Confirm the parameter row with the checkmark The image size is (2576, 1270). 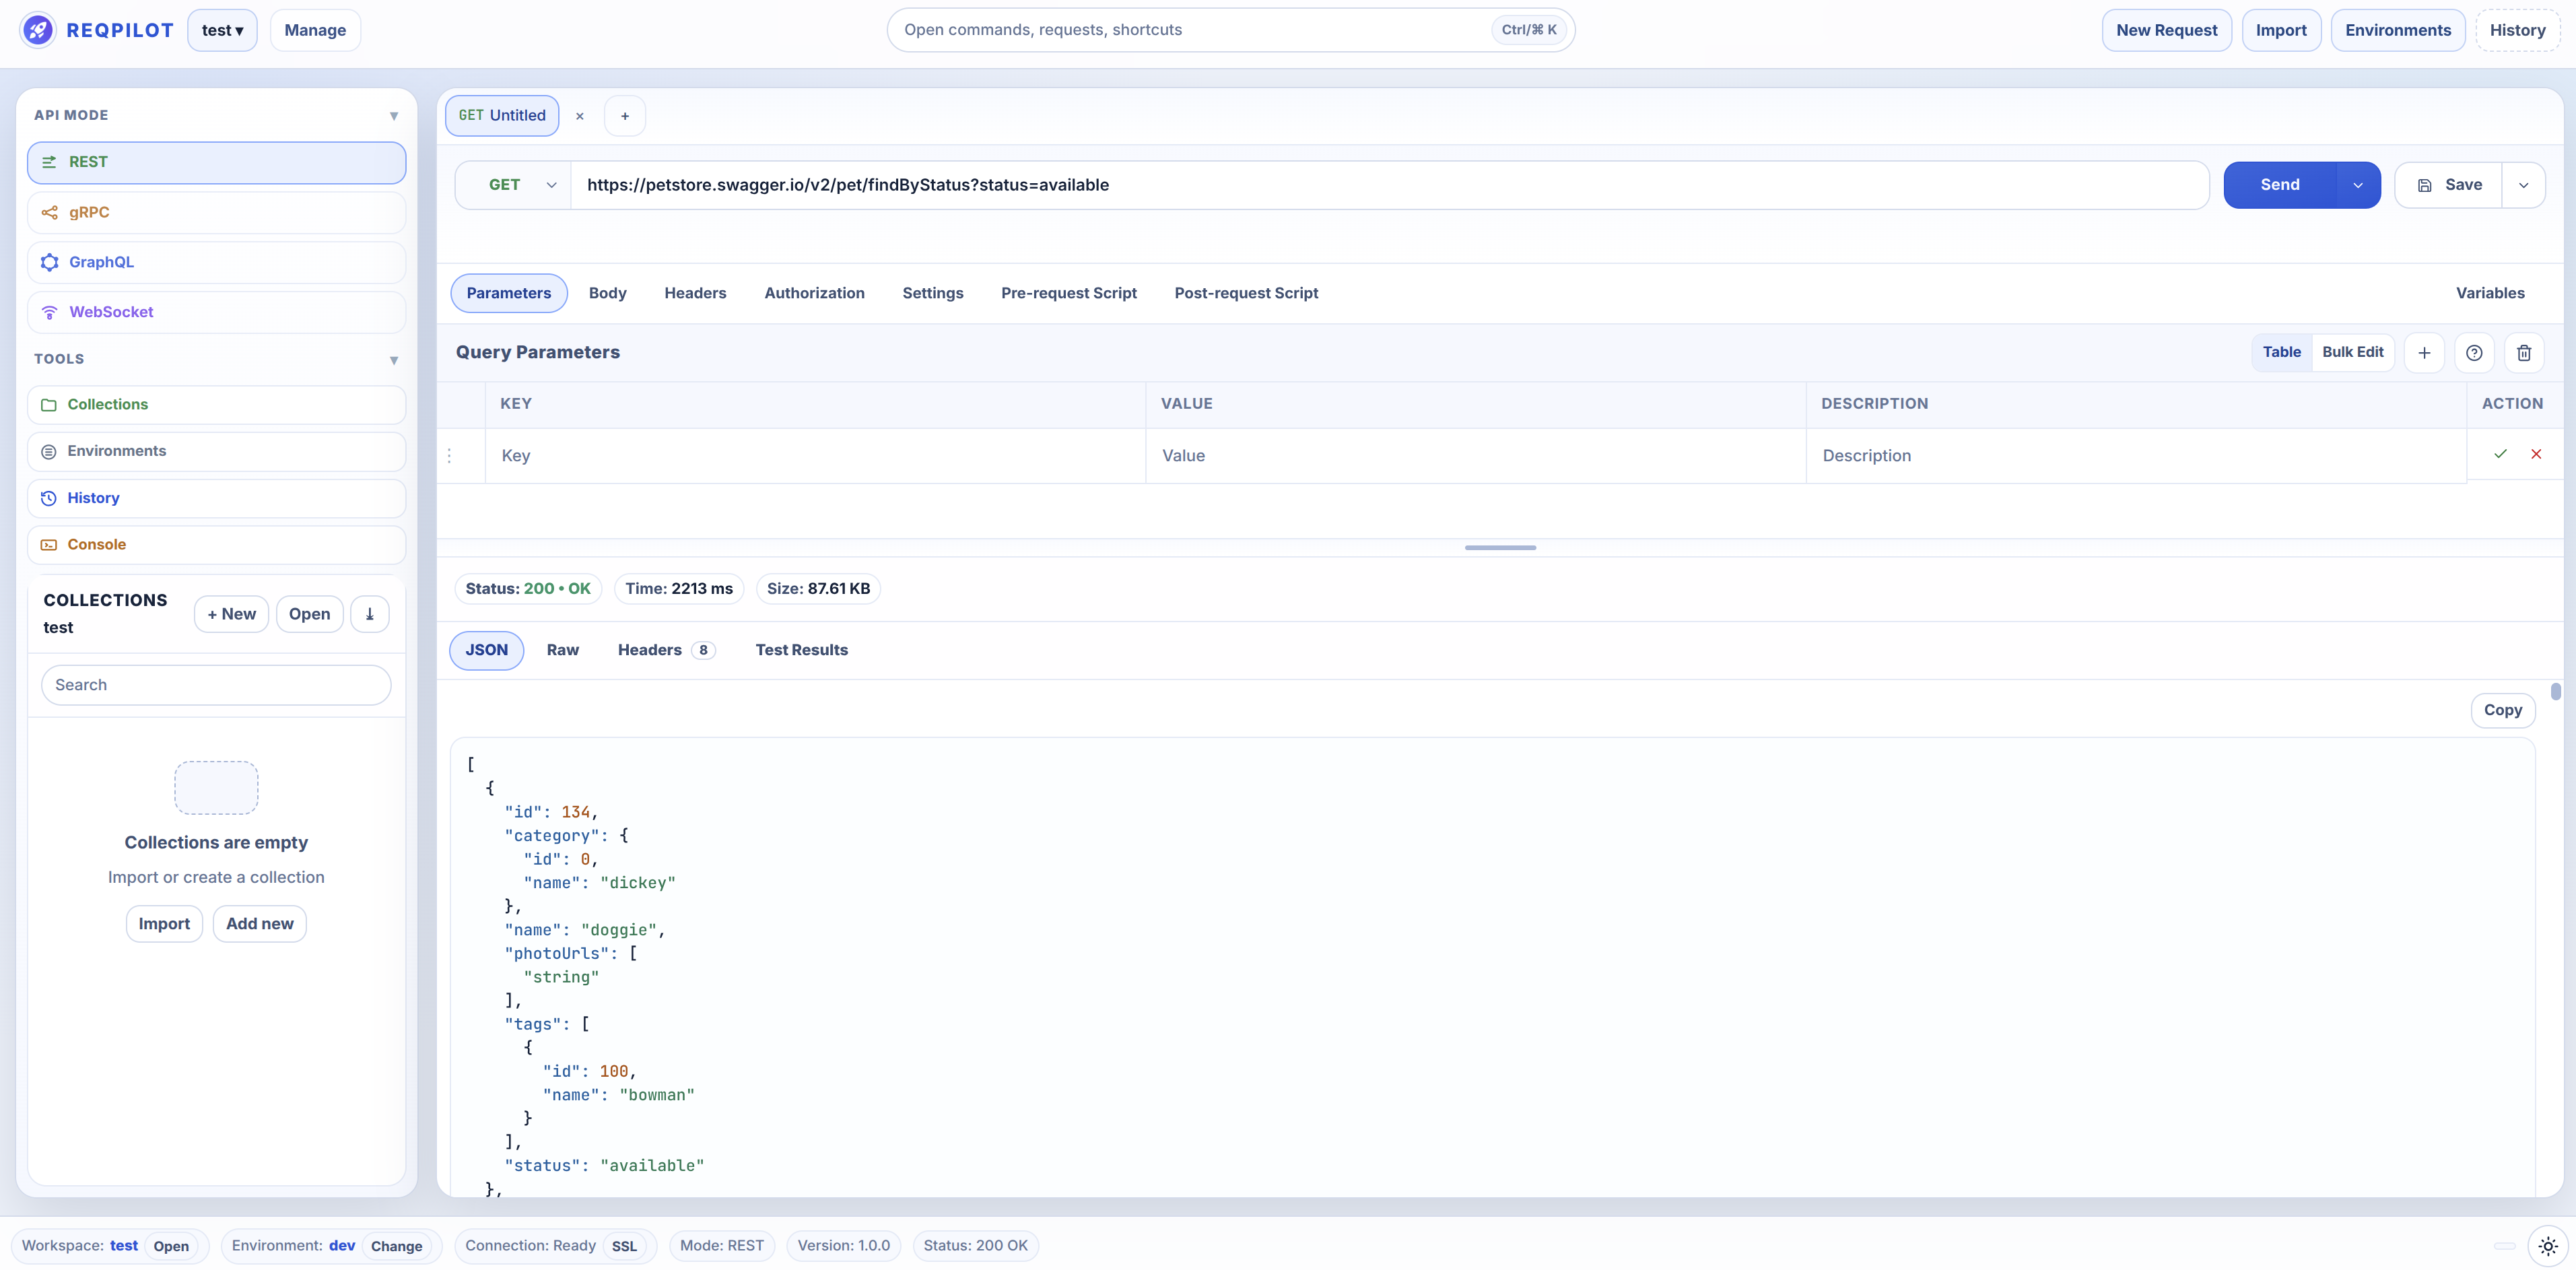[x=2501, y=454]
